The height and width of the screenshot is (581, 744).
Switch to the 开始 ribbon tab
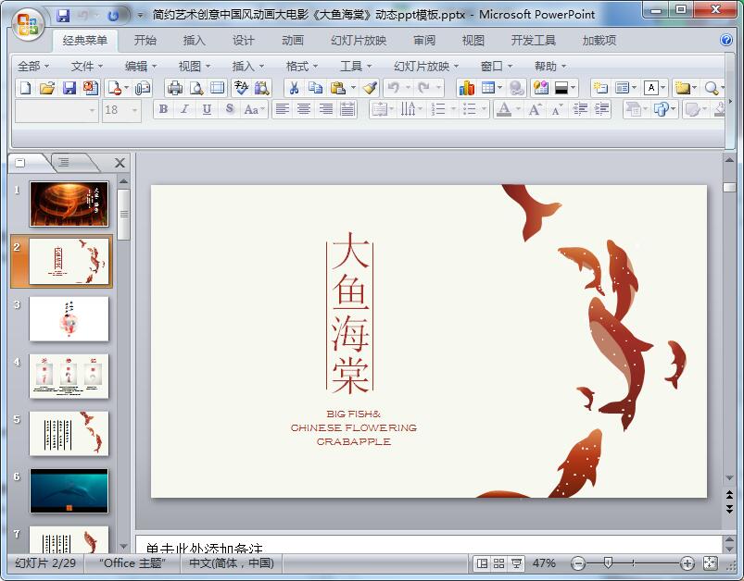click(145, 41)
